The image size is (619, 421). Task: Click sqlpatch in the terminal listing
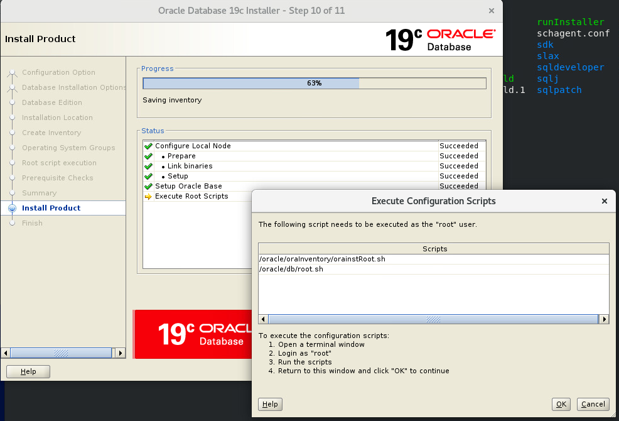coord(559,90)
